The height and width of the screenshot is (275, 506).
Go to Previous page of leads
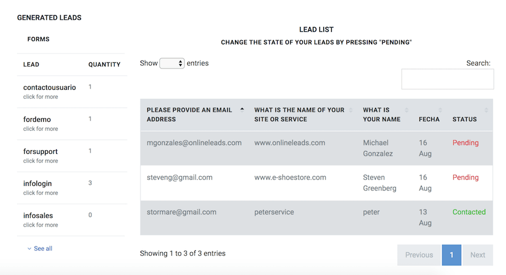419,255
